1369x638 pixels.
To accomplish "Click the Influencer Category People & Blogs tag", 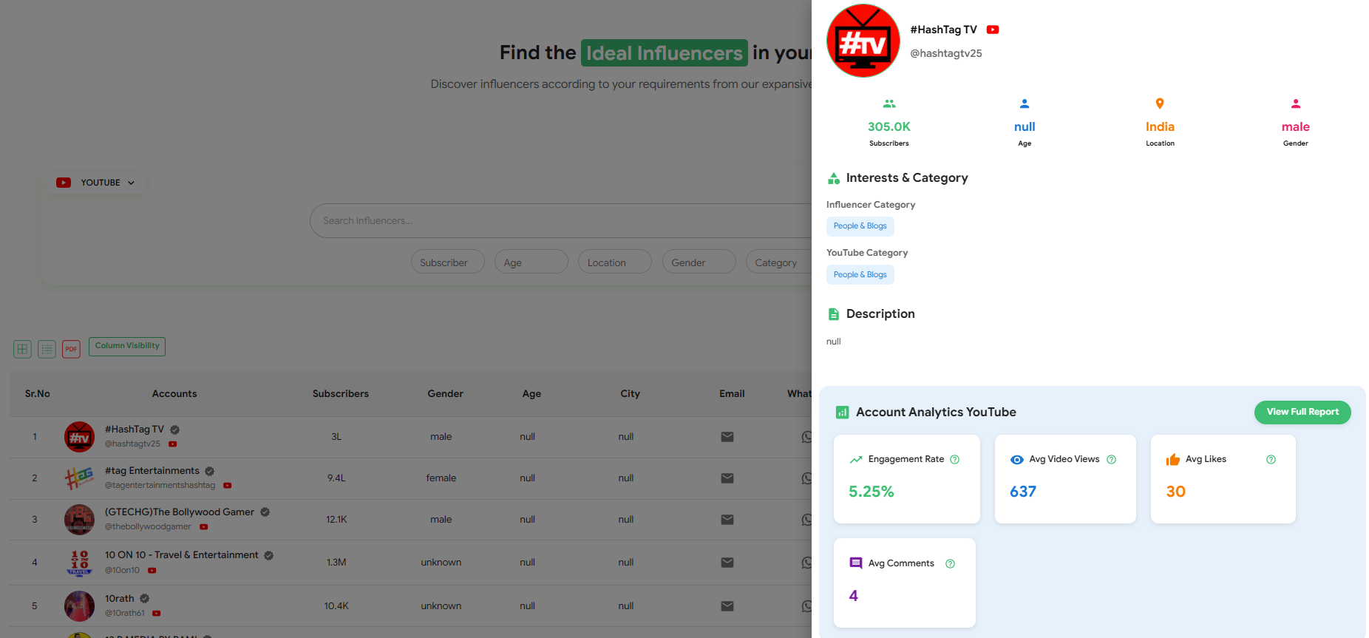I will click(860, 226).
